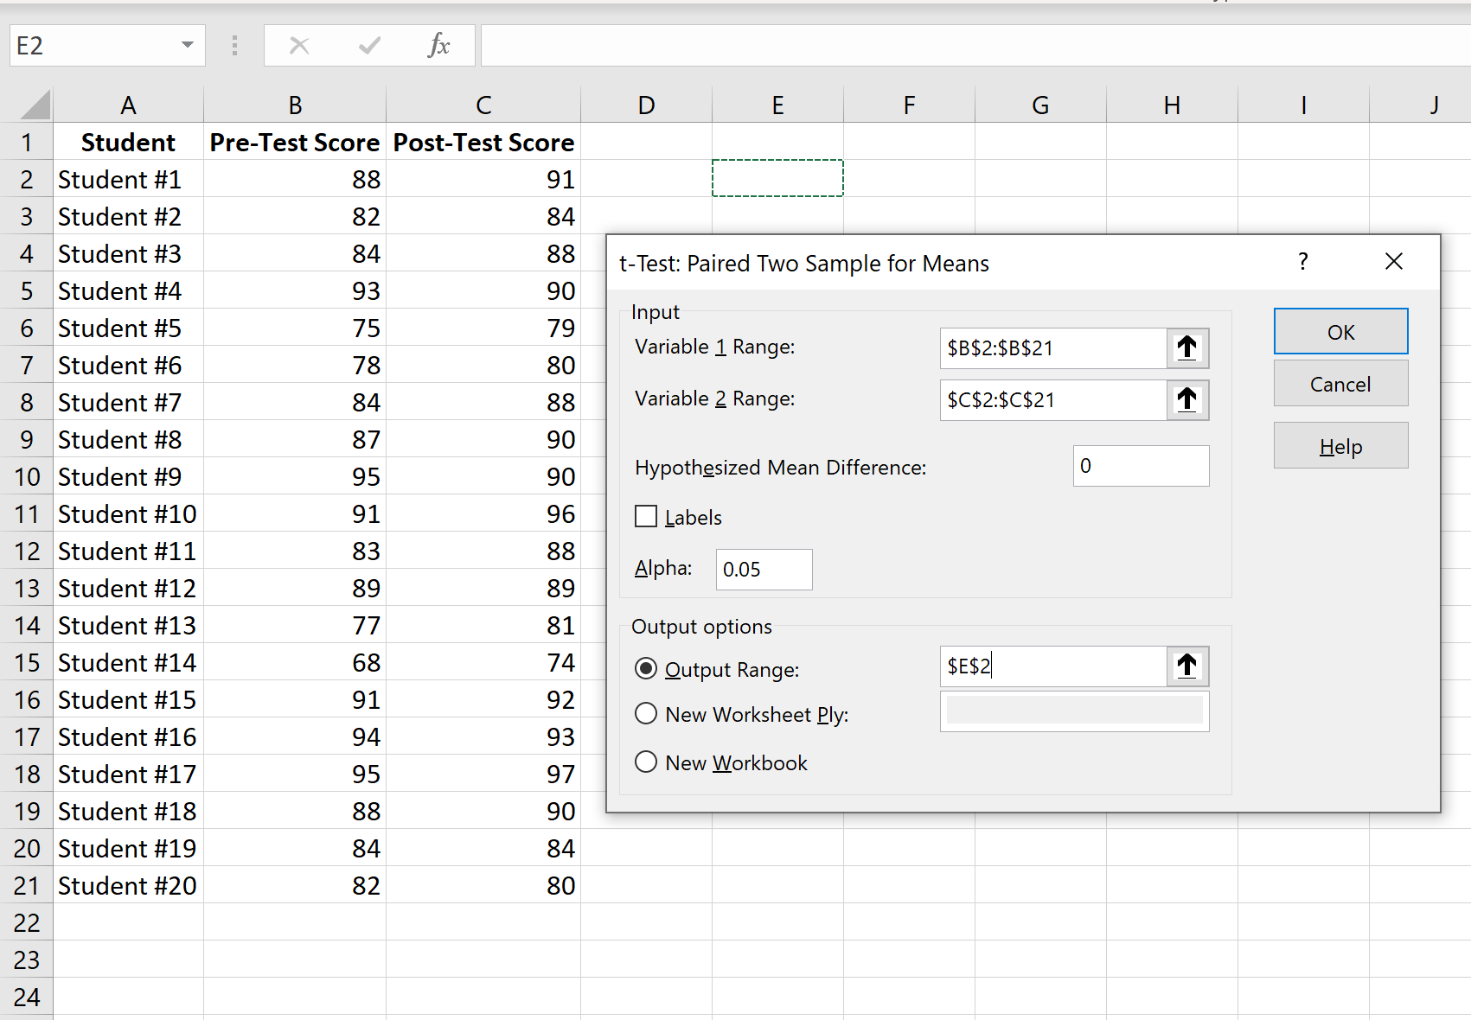Click the dialog question mark help icon
The image size is (1471, 1020).
tap(1303, 262)
